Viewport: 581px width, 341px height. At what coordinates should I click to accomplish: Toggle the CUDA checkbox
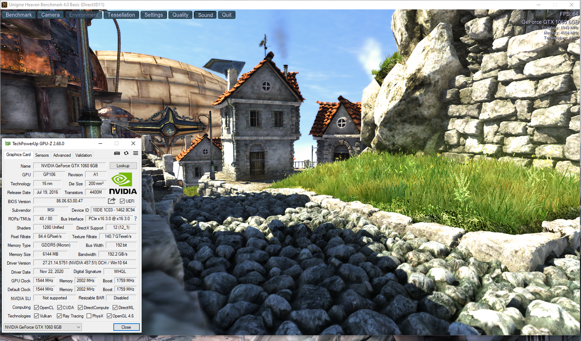59,307
